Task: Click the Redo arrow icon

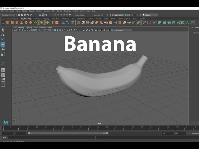Action: coord(31,15)
